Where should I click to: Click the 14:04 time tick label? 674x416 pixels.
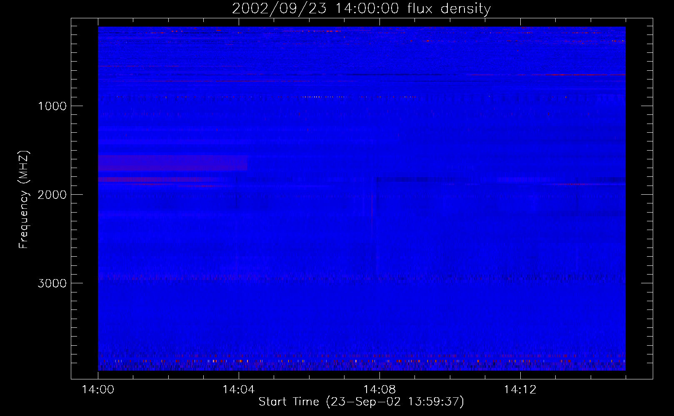(238, 389)
